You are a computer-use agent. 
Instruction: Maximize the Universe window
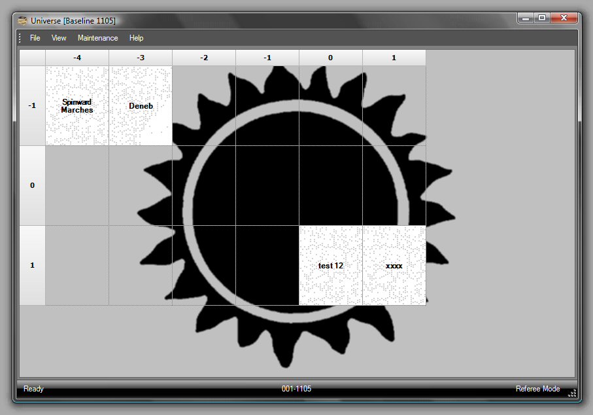542,18
